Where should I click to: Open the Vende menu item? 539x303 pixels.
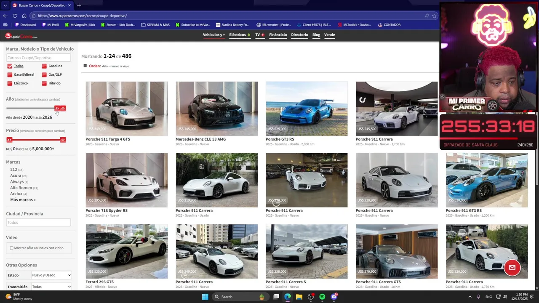pos(330,35)
